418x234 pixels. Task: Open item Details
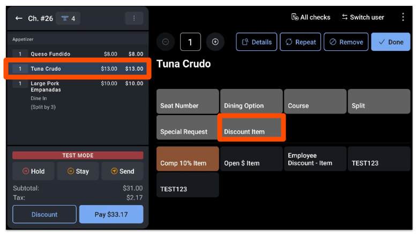pos(257,42)
